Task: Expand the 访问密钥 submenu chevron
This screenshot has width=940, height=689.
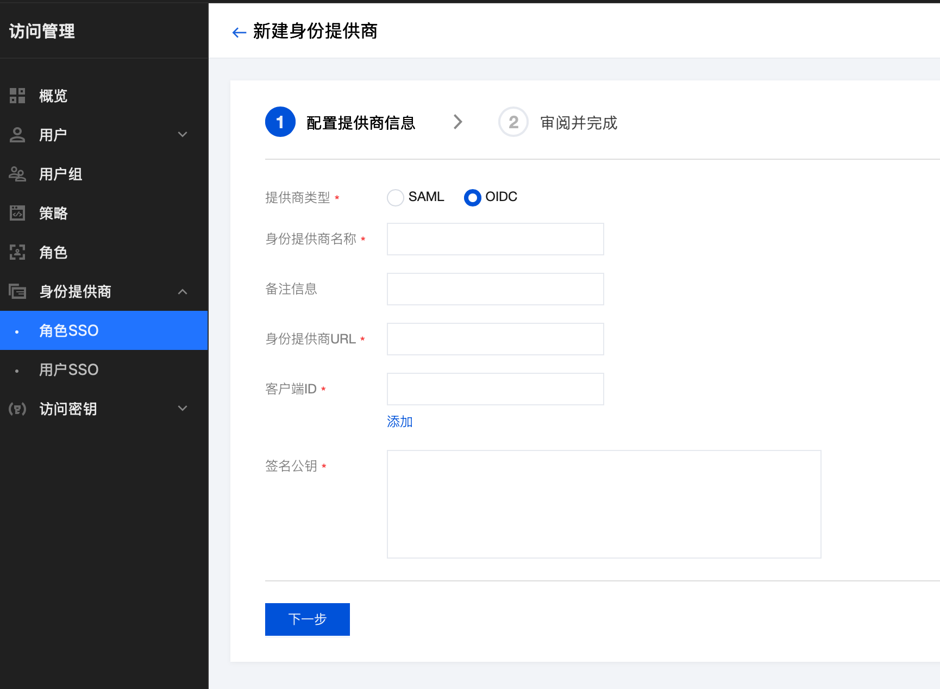Action: [x=183, y=409]
